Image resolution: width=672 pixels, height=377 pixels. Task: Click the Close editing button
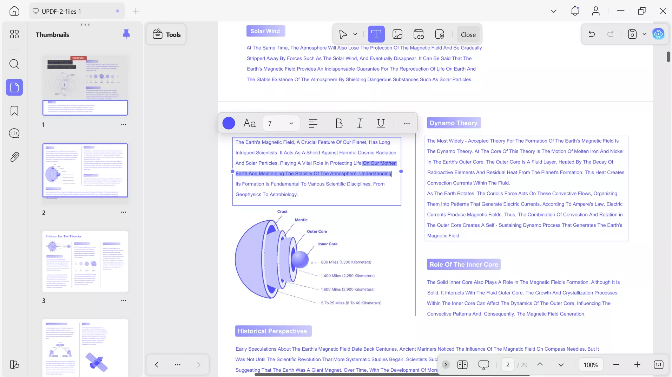pos(468,34)
